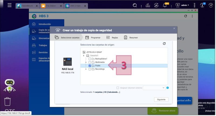Select the Reglas wizard step
Viewport: 216px width, 116px height.
click(x=112, y=37)
